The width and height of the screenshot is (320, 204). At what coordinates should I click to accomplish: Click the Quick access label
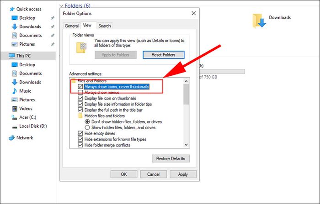(x=29, y=9)
